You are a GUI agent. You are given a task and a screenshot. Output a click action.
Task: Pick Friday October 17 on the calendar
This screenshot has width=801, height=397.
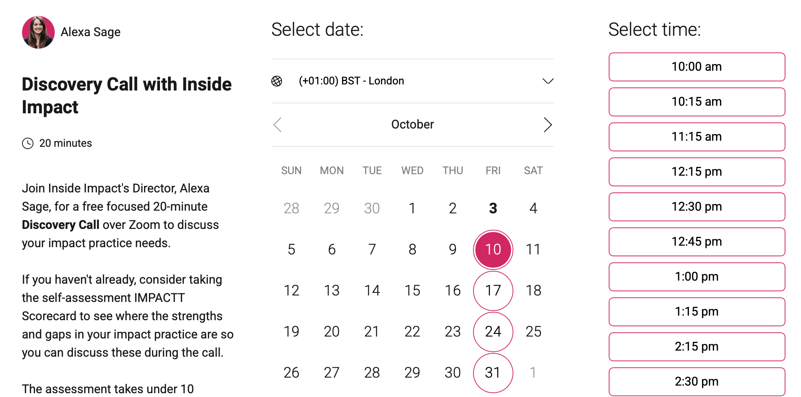tap(493, 291)
